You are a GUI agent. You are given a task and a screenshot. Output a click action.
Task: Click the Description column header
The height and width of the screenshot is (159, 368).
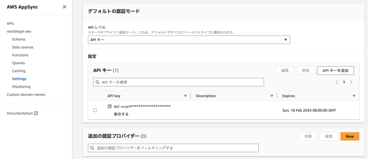pyautogui.click(x=206, y=96)
